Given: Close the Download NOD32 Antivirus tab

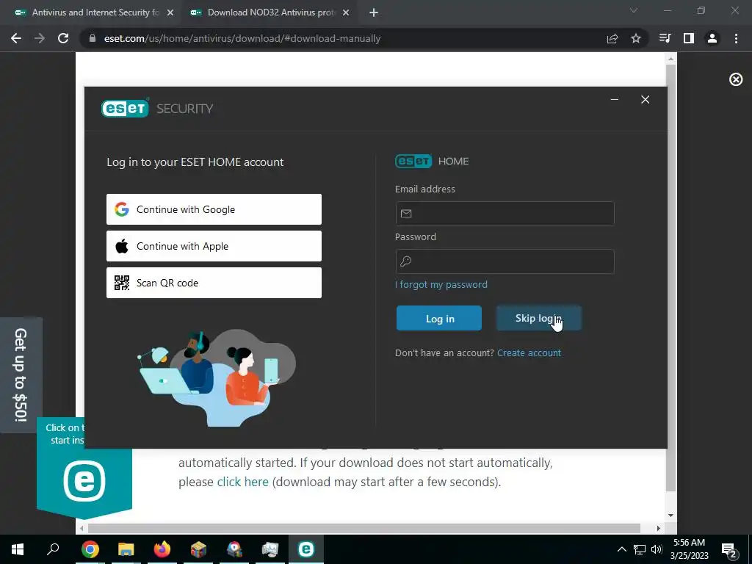Looking at the screenshot, I should pos(346,13).
